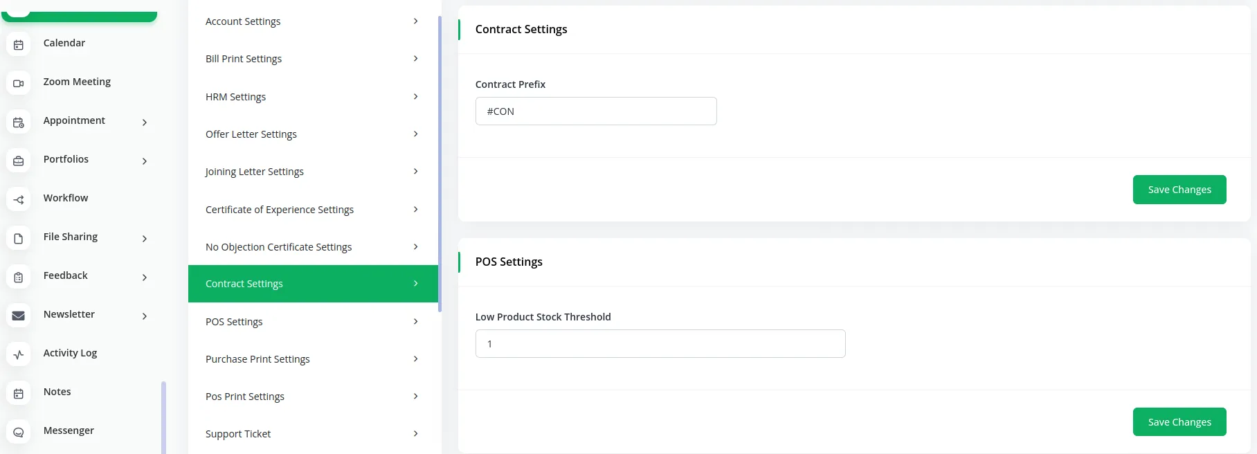
Task: Expand the Newsletter submenu arrow
Action: point(145,316)
